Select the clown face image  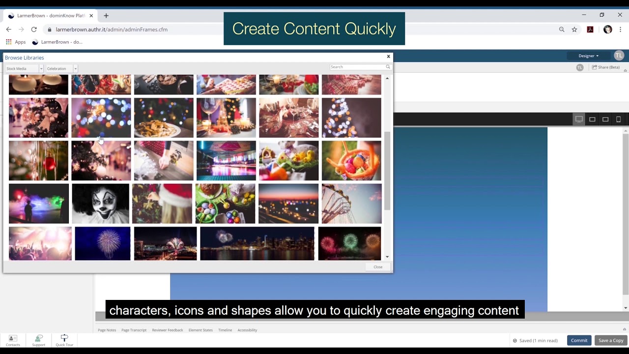coord(101,204)
